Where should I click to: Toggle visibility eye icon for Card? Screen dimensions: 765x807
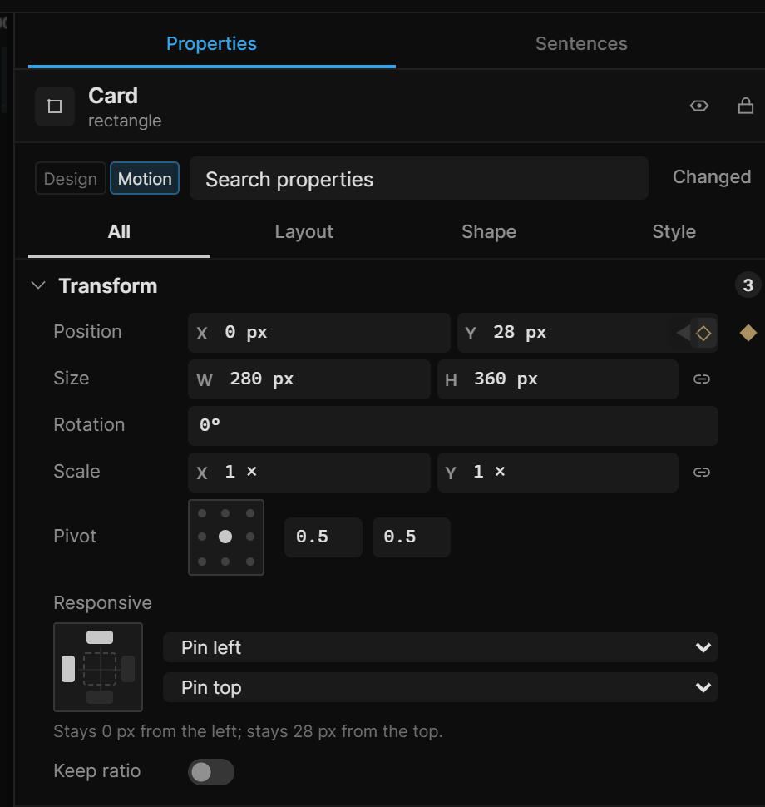[x=699, y=106]
